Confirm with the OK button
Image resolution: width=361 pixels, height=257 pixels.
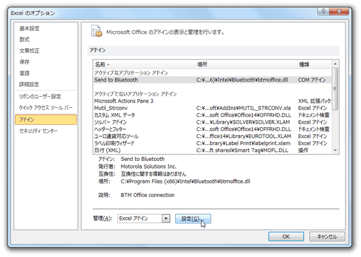point(286,236)
